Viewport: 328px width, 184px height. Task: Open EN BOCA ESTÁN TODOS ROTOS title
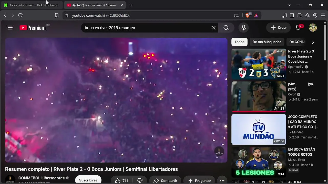[301, 152]
